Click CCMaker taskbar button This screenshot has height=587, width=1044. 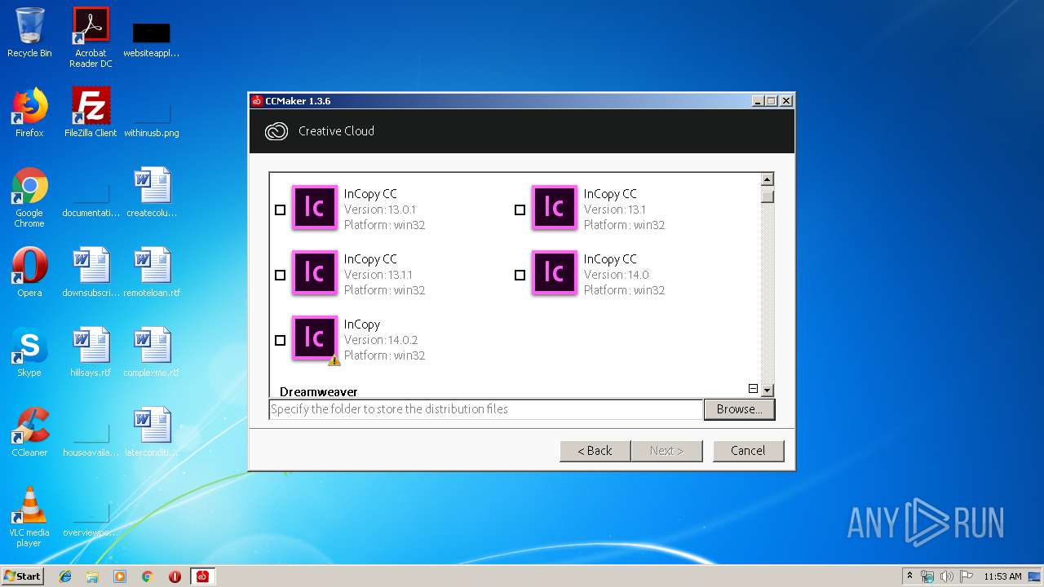[x=202, y=576]
